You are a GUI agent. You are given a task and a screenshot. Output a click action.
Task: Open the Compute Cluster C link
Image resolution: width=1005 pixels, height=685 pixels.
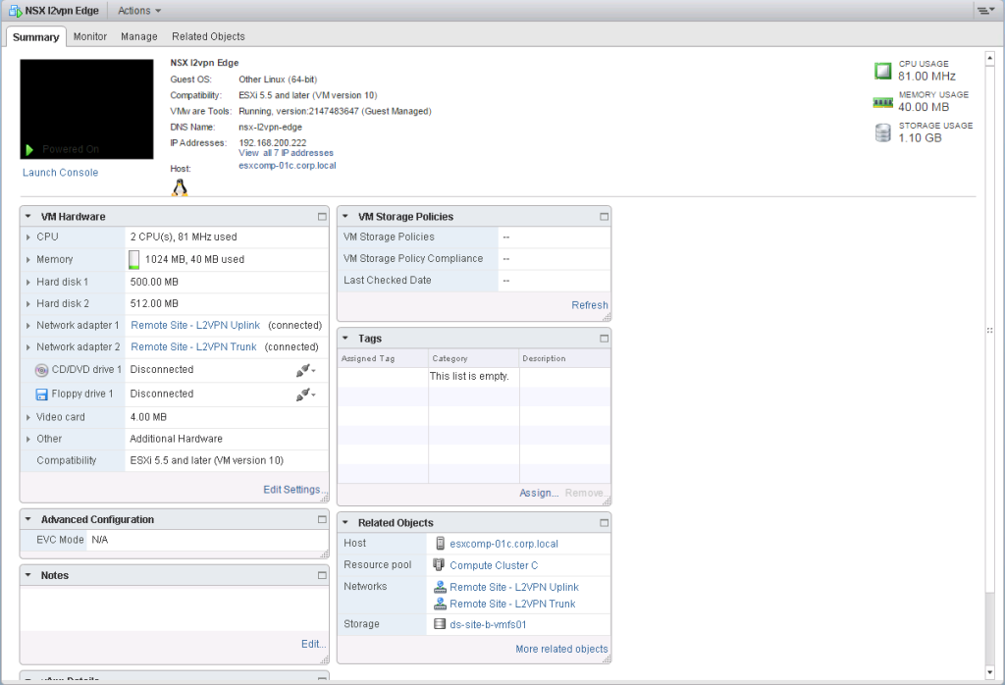click(x=494, y=565)
